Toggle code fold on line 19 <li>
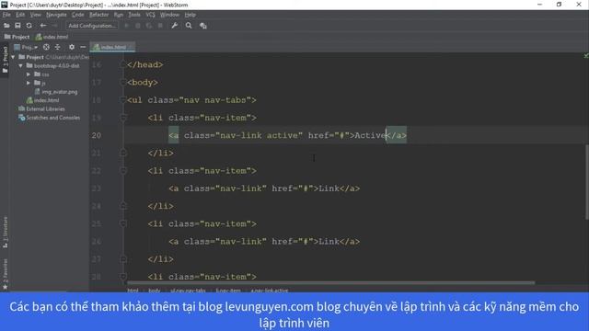589x331 pixels. tap(123, 118)
